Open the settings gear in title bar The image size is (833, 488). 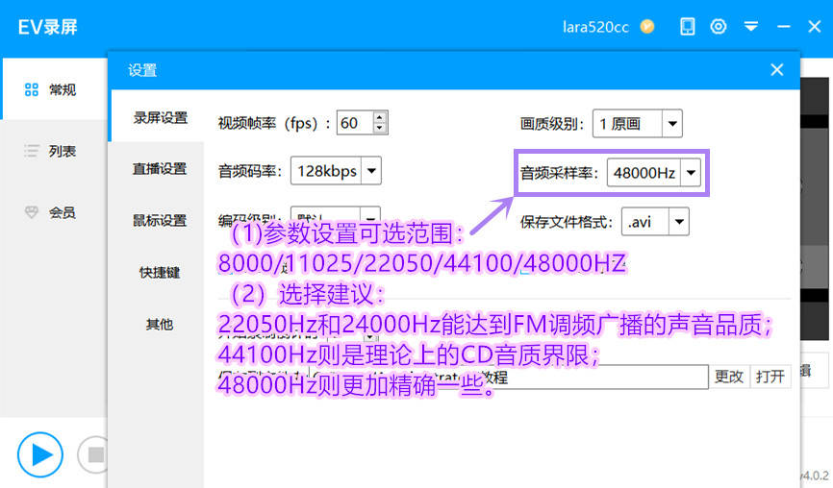click(719, 26)
